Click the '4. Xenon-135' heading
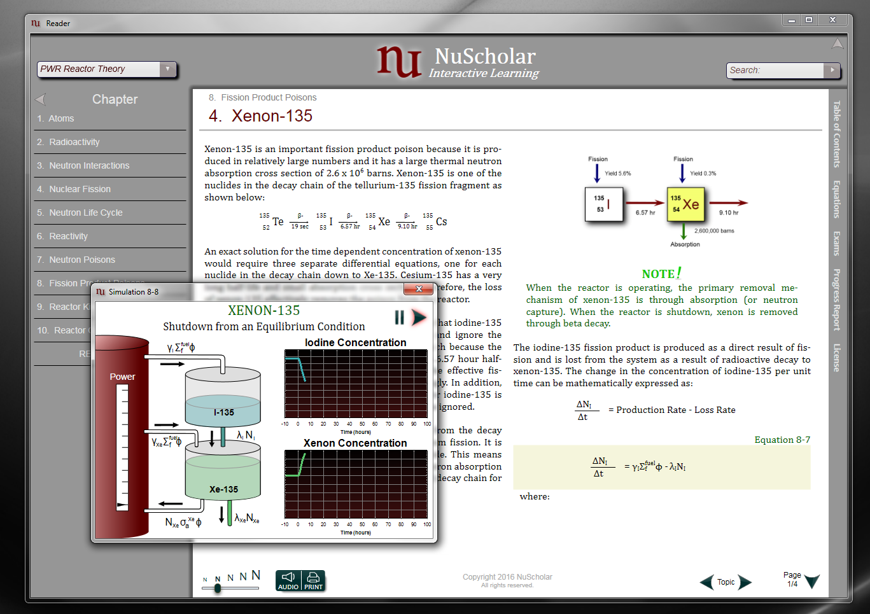The width and height of the screenshot is (870, 614). click(260, 116)
